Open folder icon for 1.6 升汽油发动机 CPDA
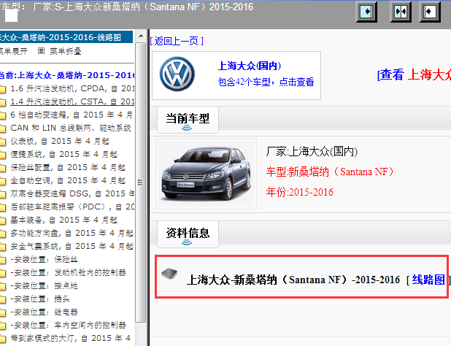 [2, 89]
